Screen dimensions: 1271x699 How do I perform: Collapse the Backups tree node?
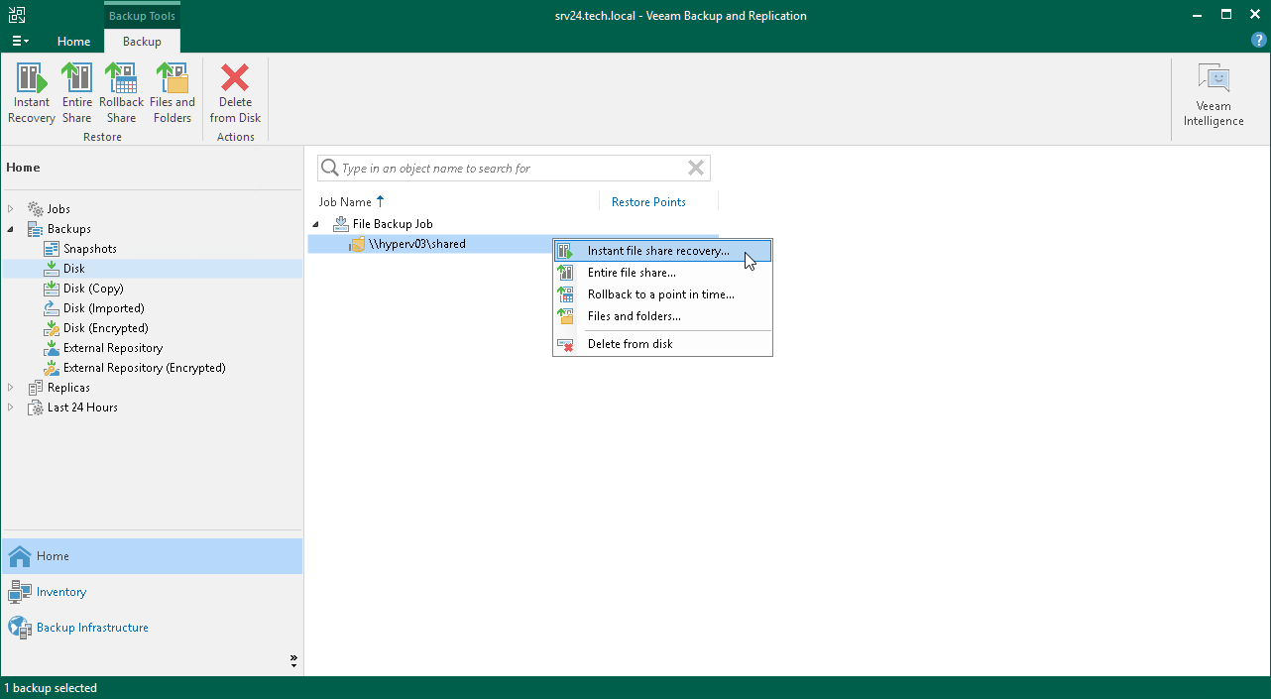[x=10, y=228]
